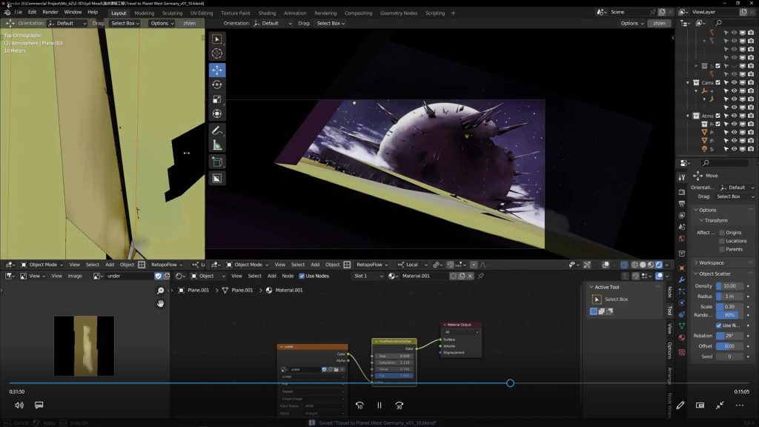Enable the Origins checkbox
This screenshot has height=427, width=759.
722,233
